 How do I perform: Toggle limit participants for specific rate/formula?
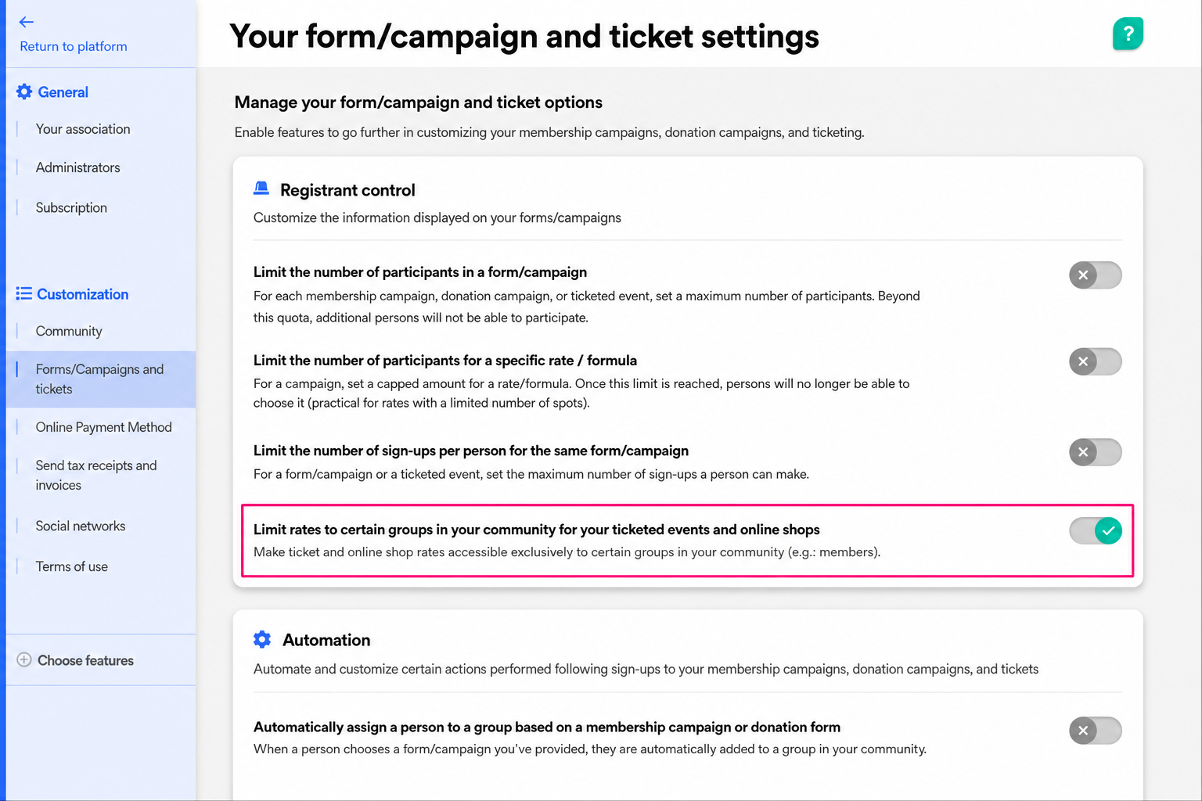[x=1095, y=361]
